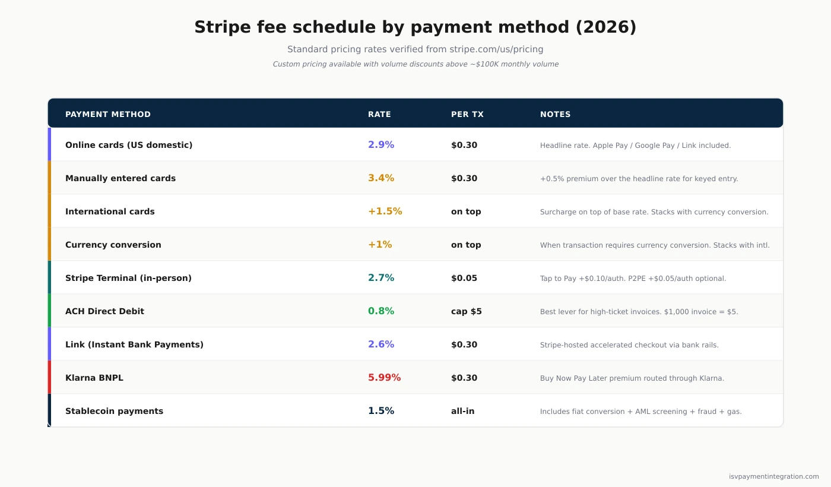Viewport: 831px width, 487px height.
Task: Click the note 'Best lever for high-ticket invoices'
Action: [x=600, y=312]
